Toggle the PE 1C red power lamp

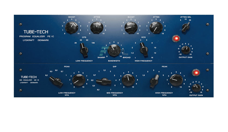[176, 38]
